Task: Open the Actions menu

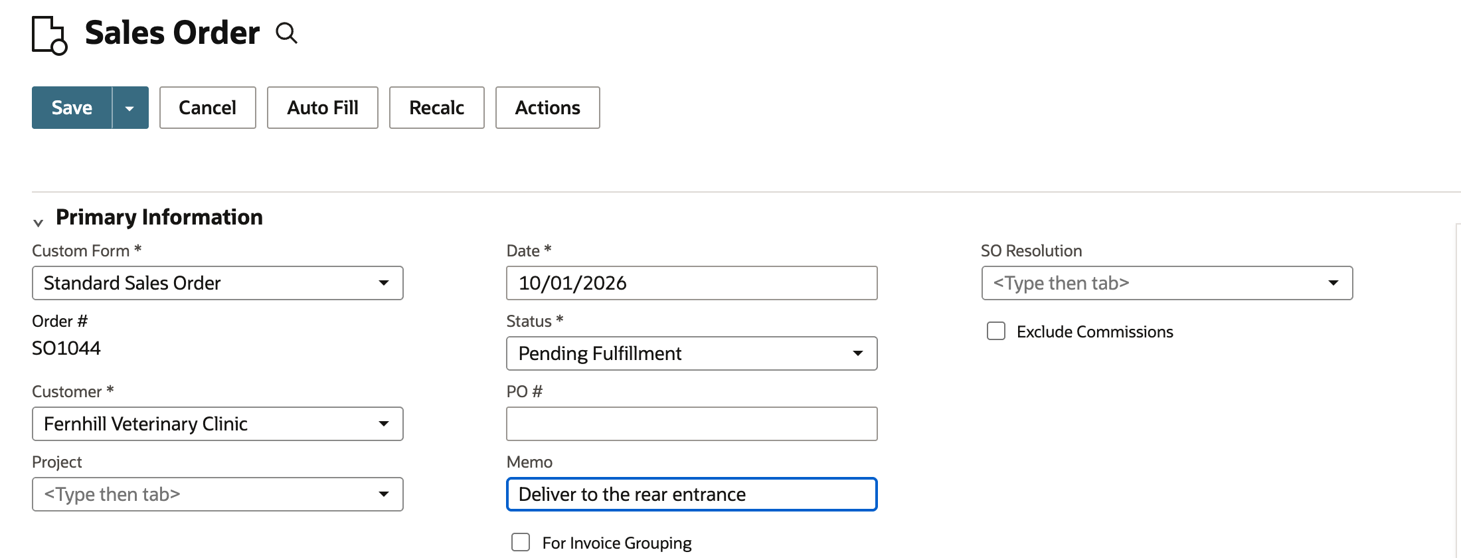Action: 548,108
